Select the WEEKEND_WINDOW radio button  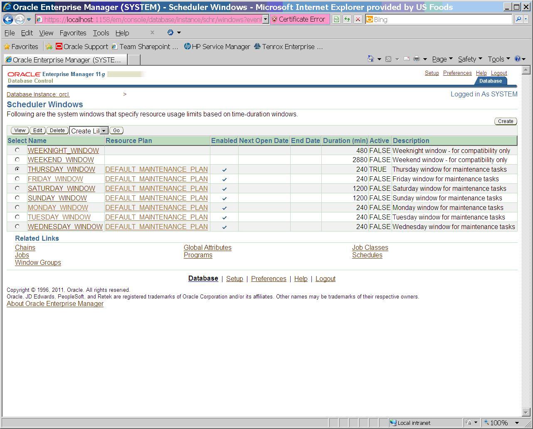click(17, 160)
